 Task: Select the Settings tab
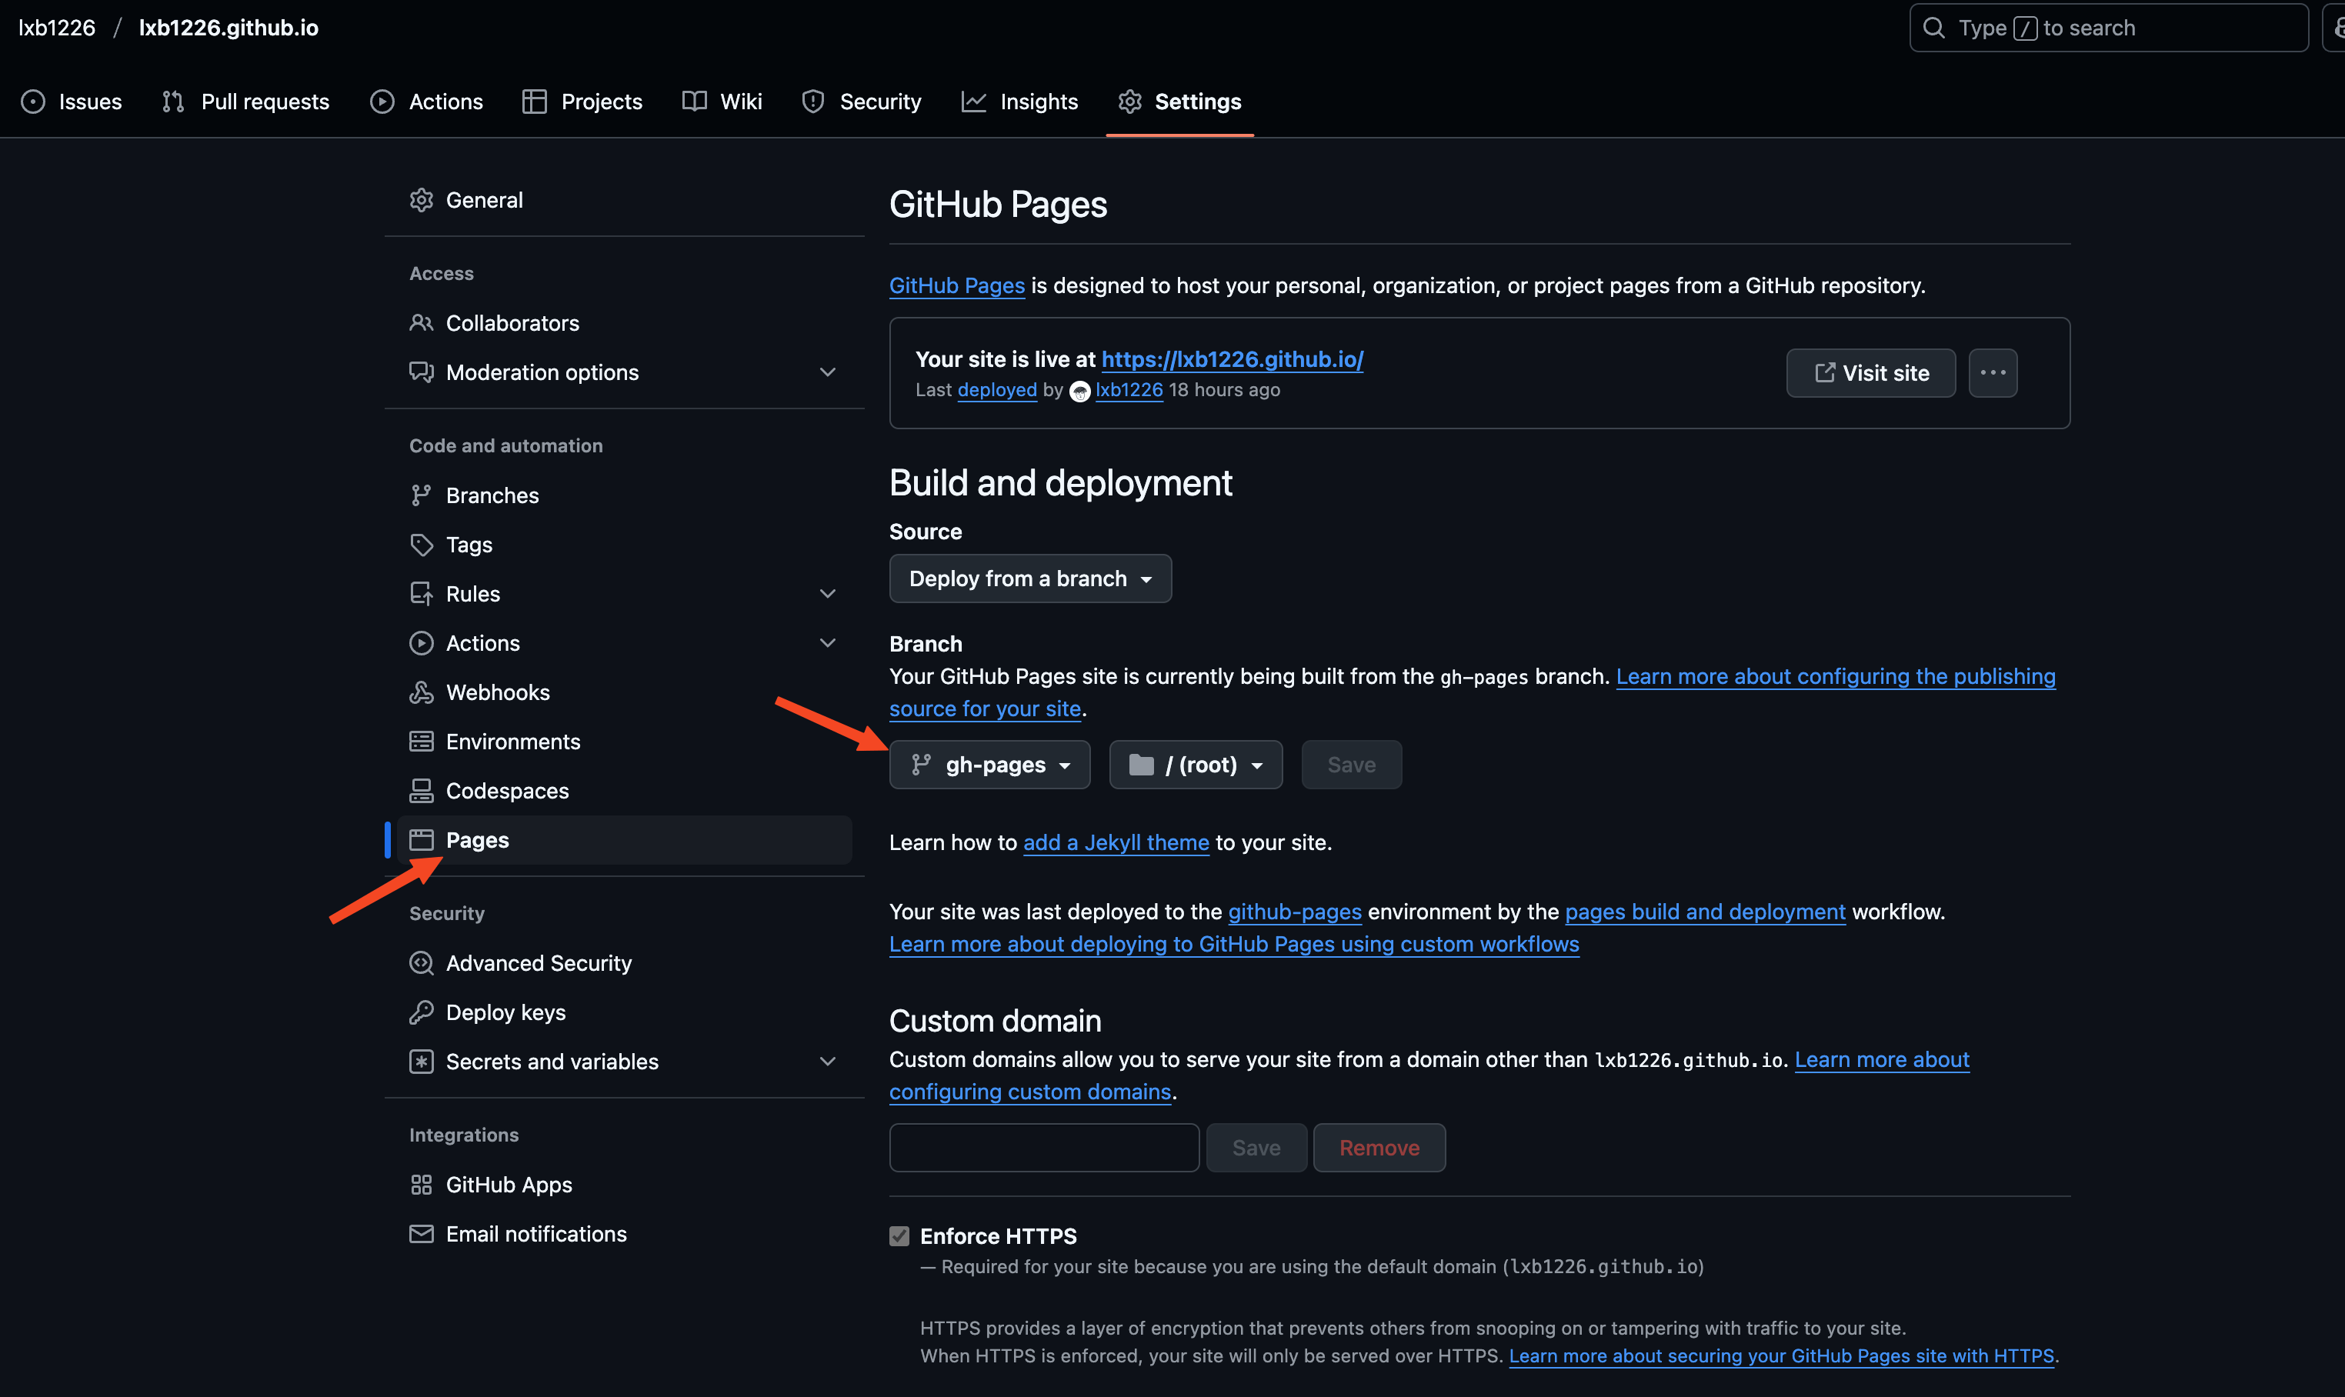click(x=1179, y=102)
